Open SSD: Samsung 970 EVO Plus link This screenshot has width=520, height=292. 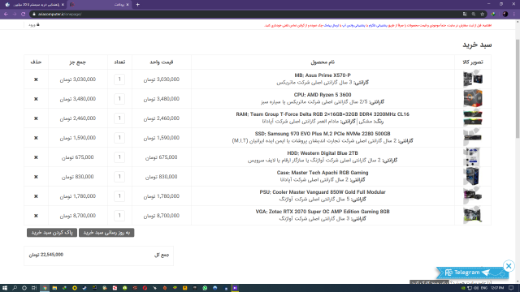click(323, 134)
